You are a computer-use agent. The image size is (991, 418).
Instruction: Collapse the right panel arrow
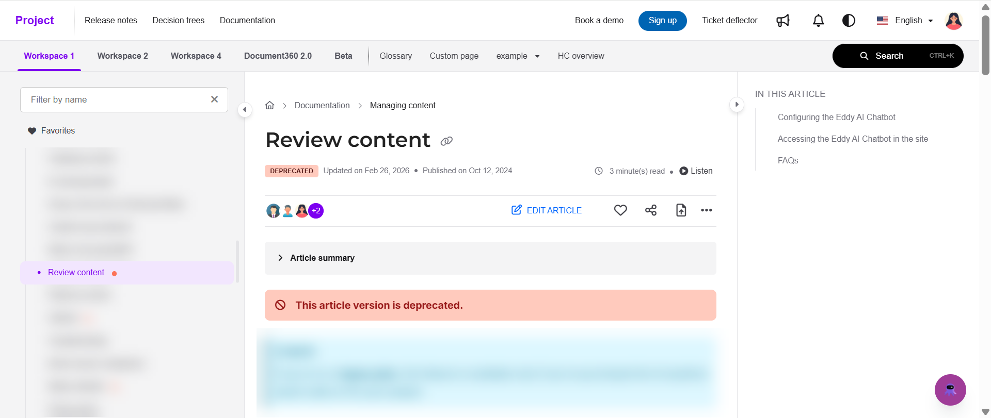737,105
